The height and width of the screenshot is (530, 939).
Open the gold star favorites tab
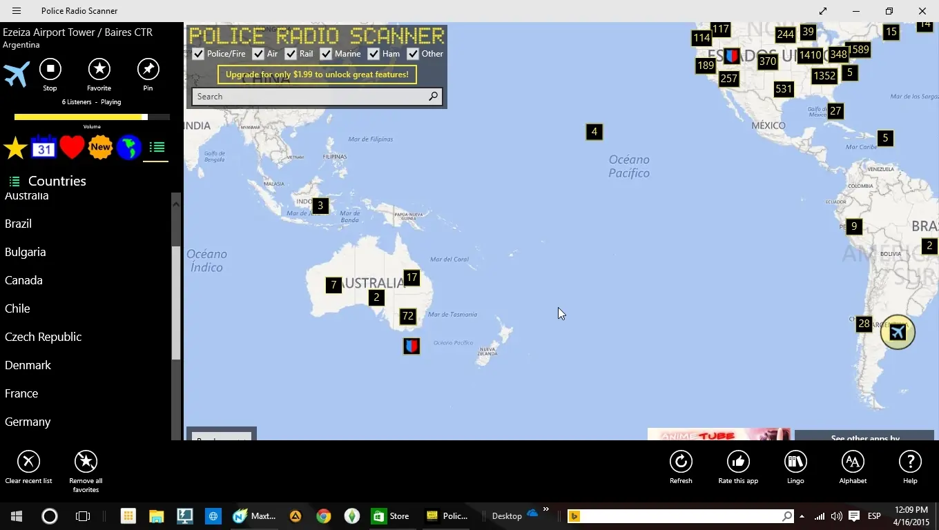click(x=15, y=148)
